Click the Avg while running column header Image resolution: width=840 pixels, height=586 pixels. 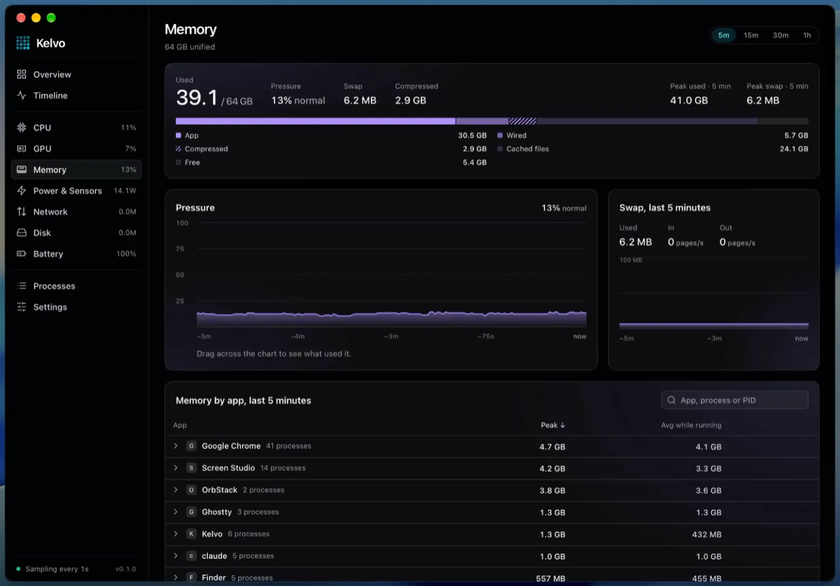[691, 425]
